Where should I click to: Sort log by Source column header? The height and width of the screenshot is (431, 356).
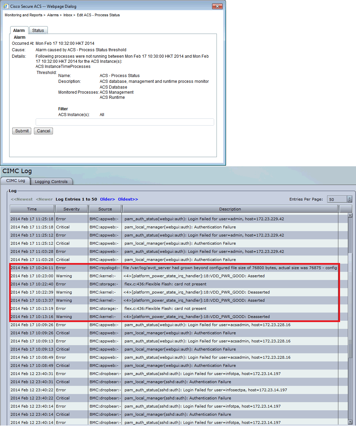105,209
